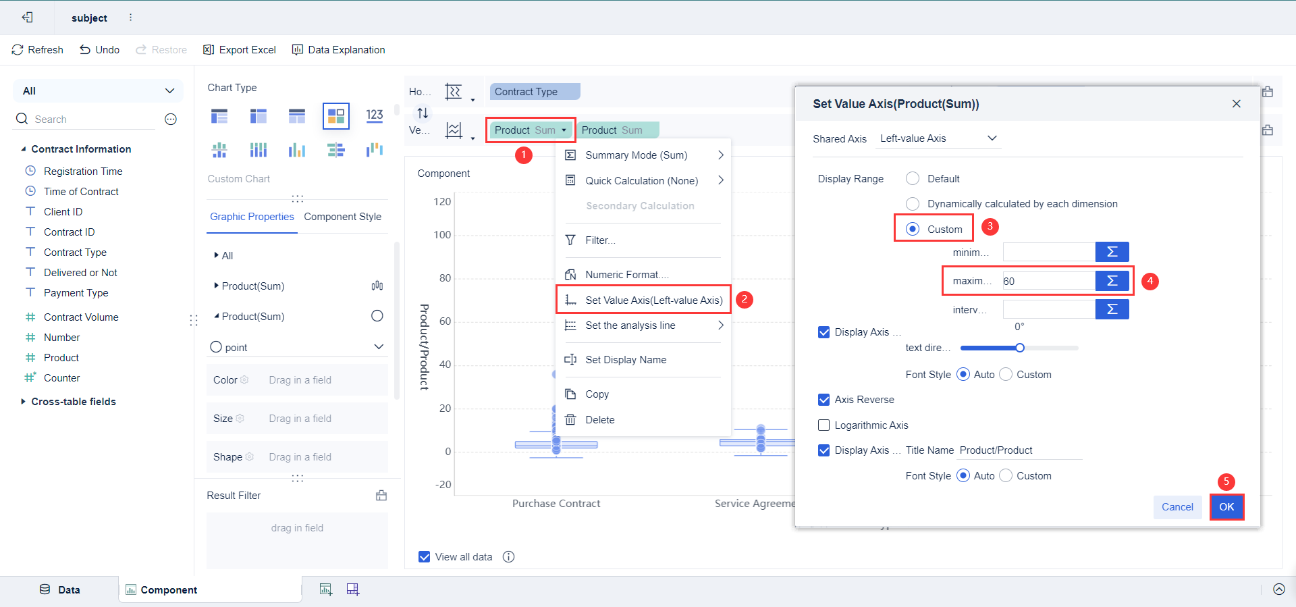Image resolution: width=1296 pixels, height=607 pixels.
Task: Click the text direction slider handle
Action: click(x=1020, y=348)
